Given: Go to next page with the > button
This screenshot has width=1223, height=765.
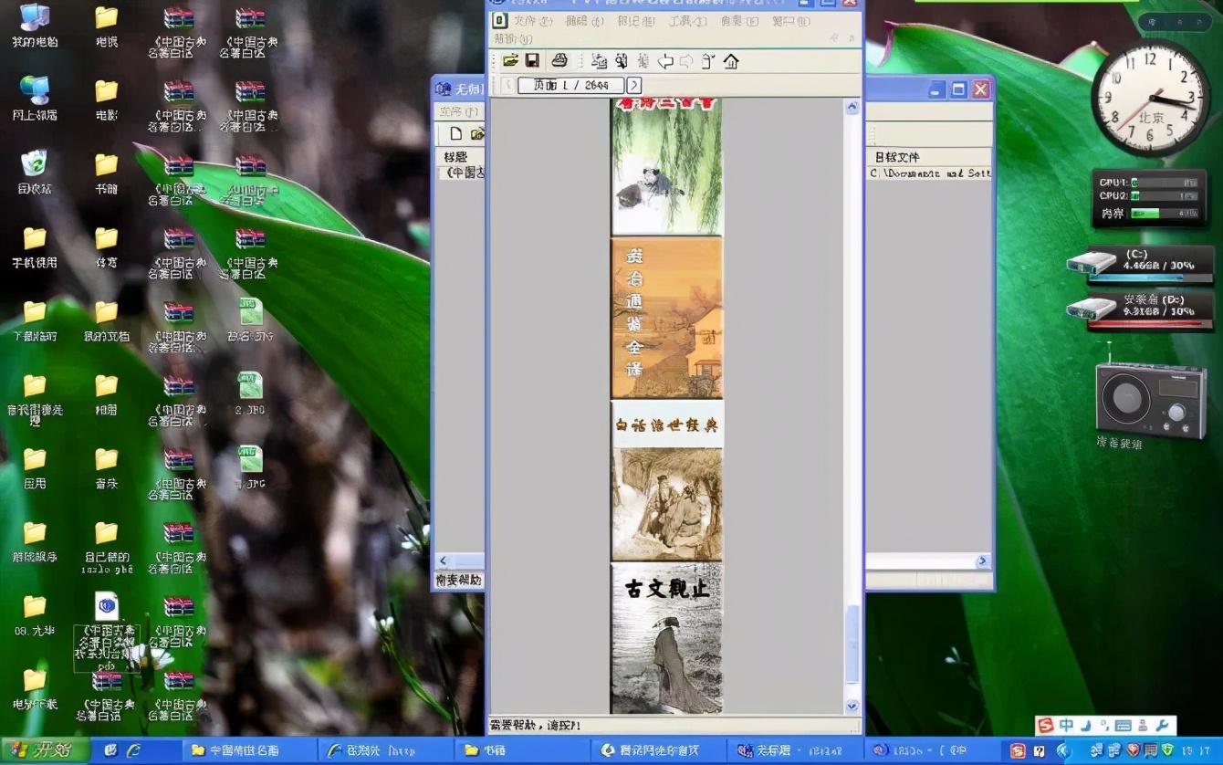Looking at the screenshot, I should point(633,85).
